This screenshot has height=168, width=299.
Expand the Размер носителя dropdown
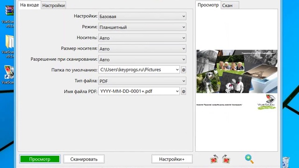142,49
